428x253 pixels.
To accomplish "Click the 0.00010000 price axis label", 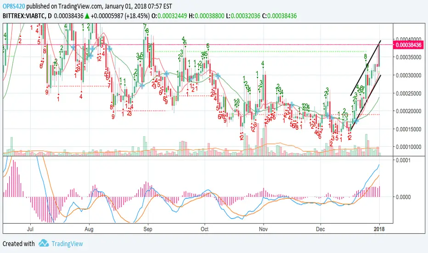I will coord(409,147).
